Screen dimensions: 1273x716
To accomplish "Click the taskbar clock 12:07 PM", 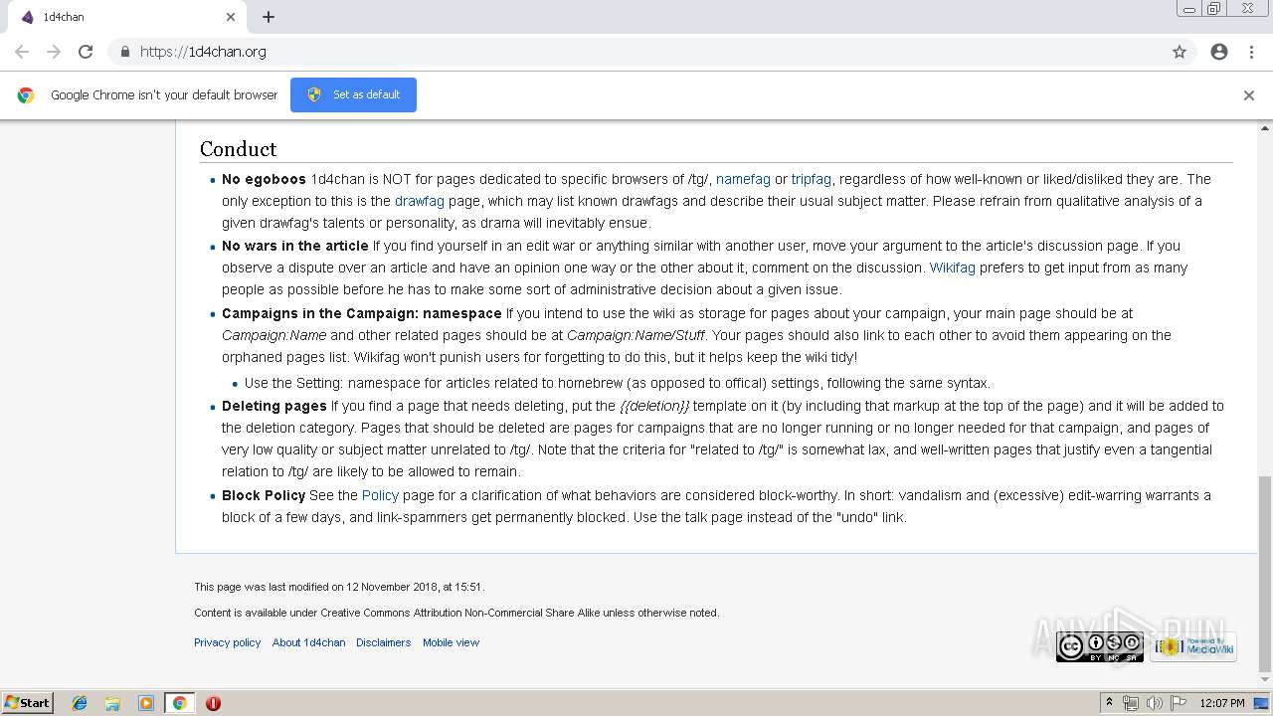I will click(1222, 703).
